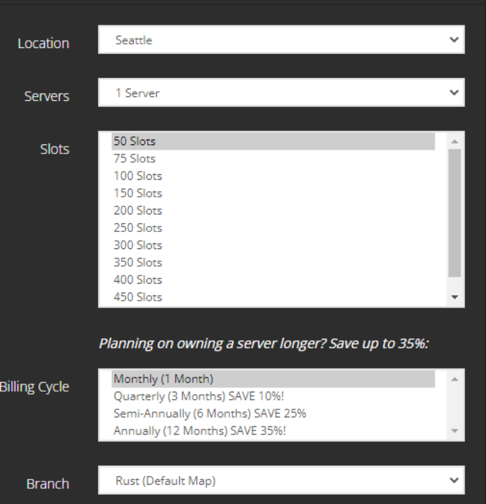486x504 pixels.
Task: Open the Servers dropdown showing 1 Server
Action: [x=281, y=92]
